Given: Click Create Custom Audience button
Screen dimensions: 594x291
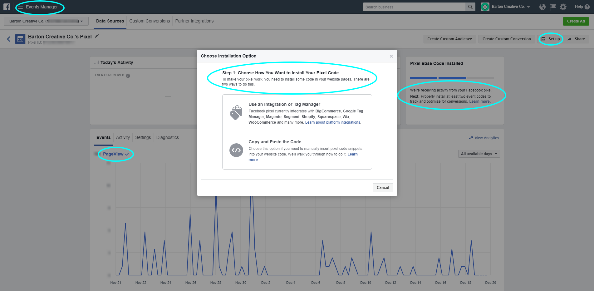Looking at the screenshot, I should 449,39.
